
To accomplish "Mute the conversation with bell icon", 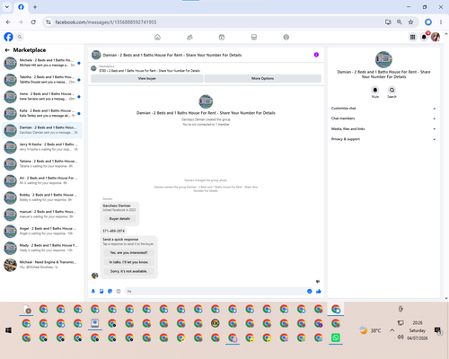I will click(375, 90).
